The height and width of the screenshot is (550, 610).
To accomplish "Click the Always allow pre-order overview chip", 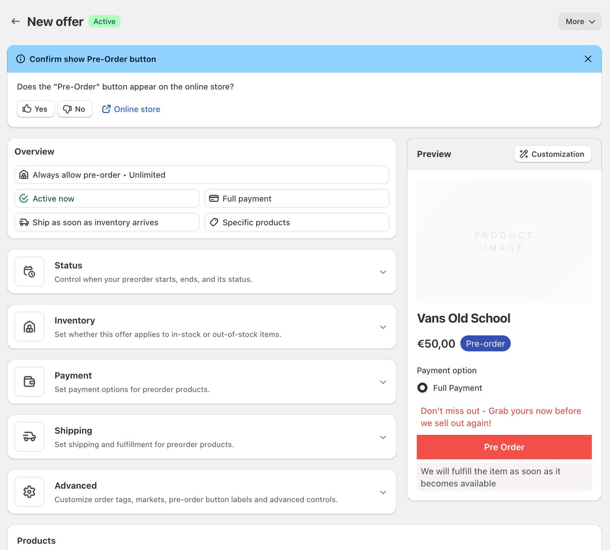I will point(202,175).
